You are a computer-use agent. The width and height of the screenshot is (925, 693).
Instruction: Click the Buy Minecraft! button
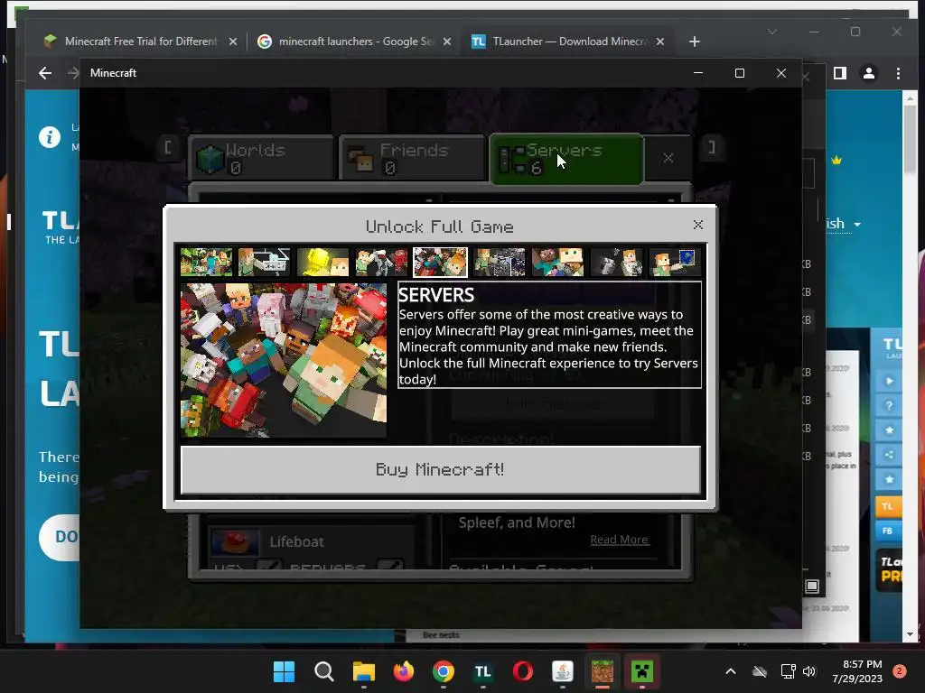[x=441, y=469]
